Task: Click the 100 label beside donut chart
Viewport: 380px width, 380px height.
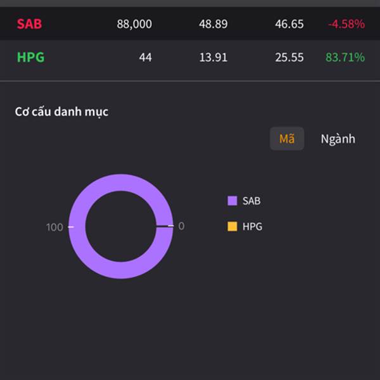Action: coord(55,227)
